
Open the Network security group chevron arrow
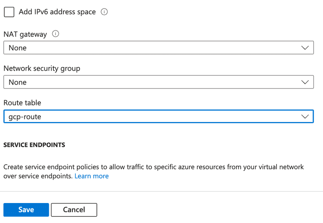coord(305,82)
